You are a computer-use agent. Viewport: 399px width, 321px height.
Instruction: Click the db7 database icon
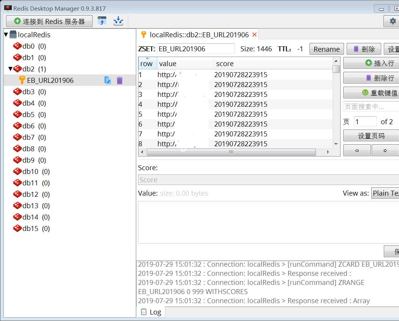pyautogui.click(x=17, y=137)
